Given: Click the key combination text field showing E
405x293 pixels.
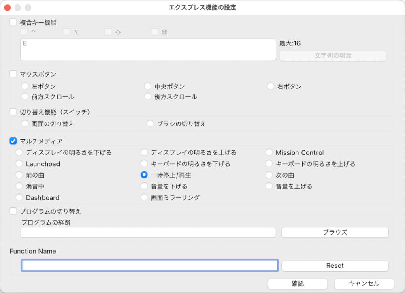Looking at the screenshot, I should click(148, 50).
